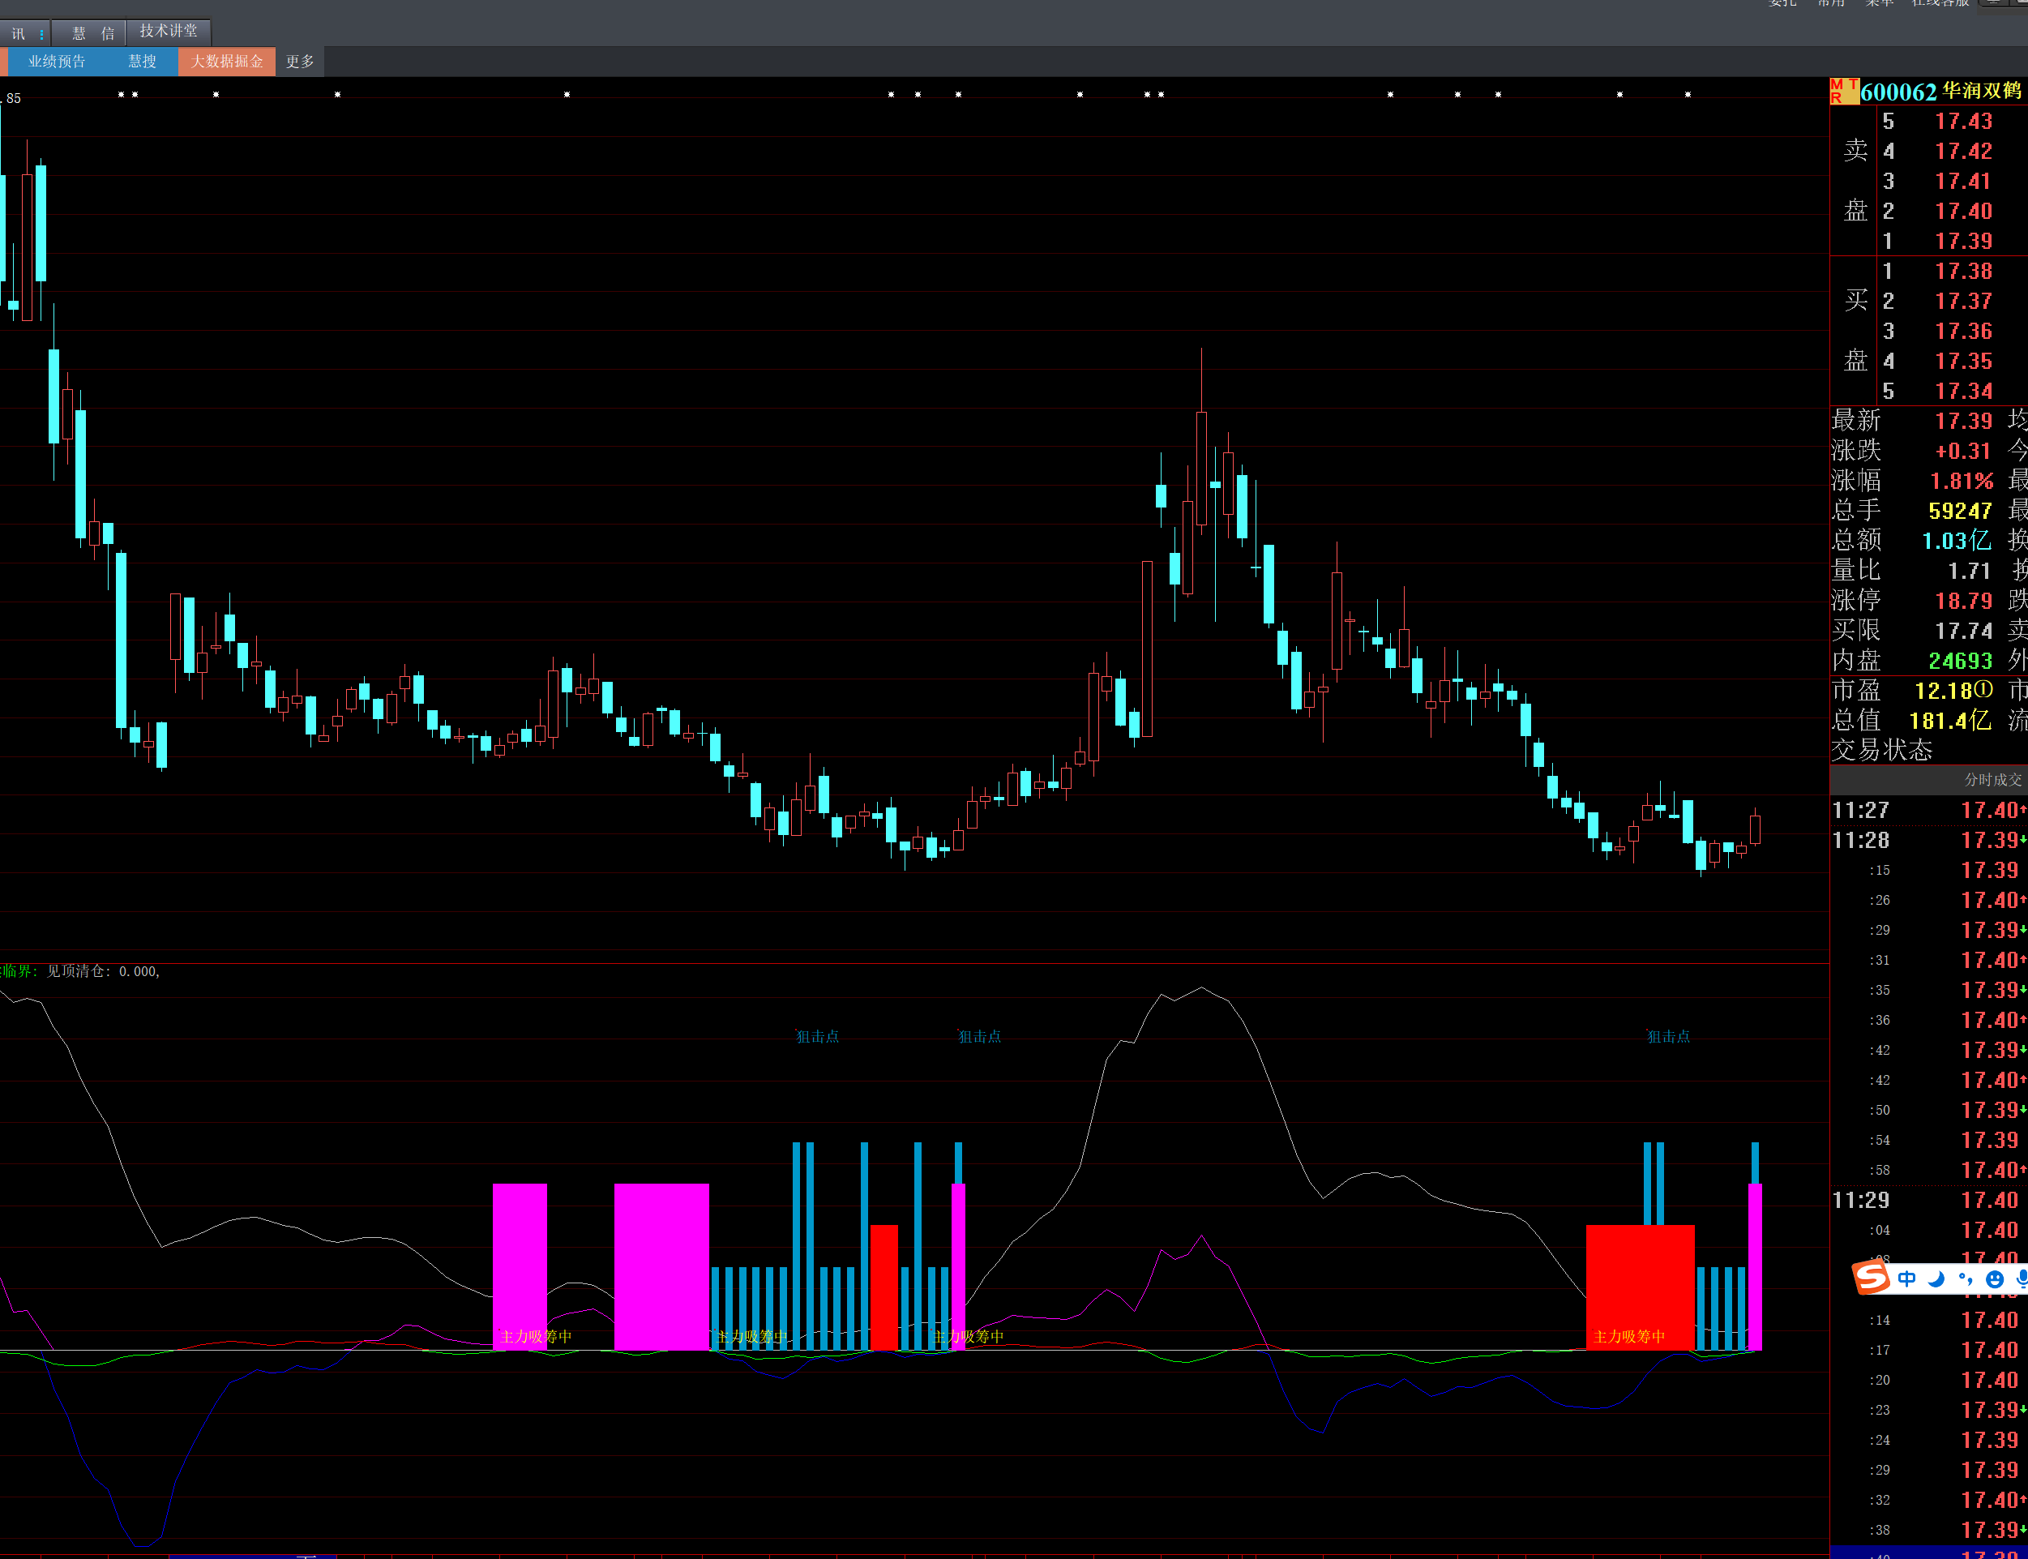
Task: Click buy level 4 price 17.35
Action: point(1963,361)
